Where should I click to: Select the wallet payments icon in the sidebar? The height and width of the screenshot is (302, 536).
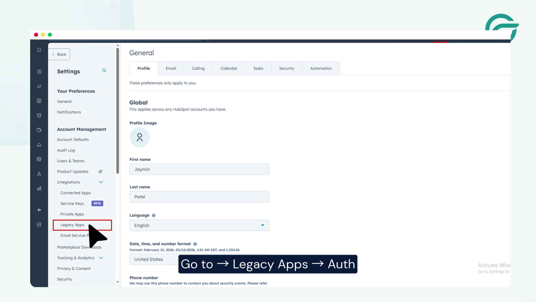click(39, 130)
